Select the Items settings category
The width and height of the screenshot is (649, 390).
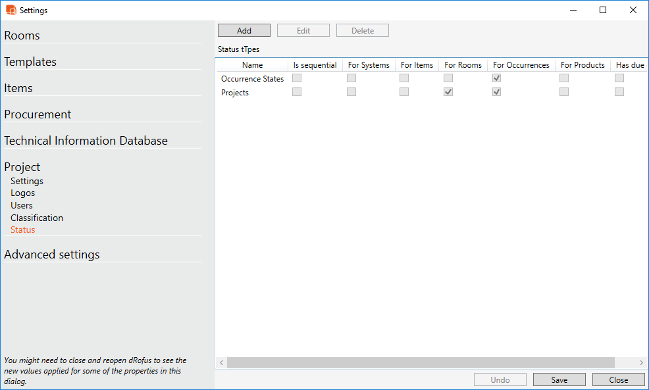[18, 87]
